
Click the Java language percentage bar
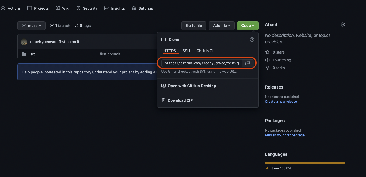click(x=305, y=162)
